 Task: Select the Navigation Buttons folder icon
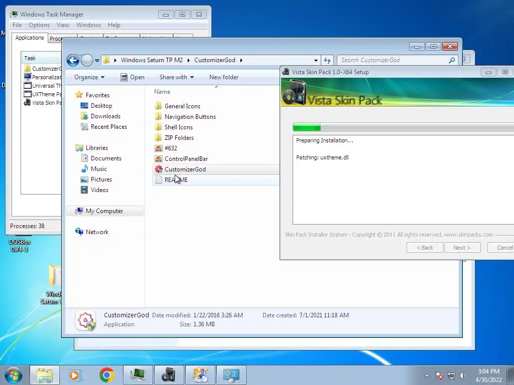click(x=158, y=116)
